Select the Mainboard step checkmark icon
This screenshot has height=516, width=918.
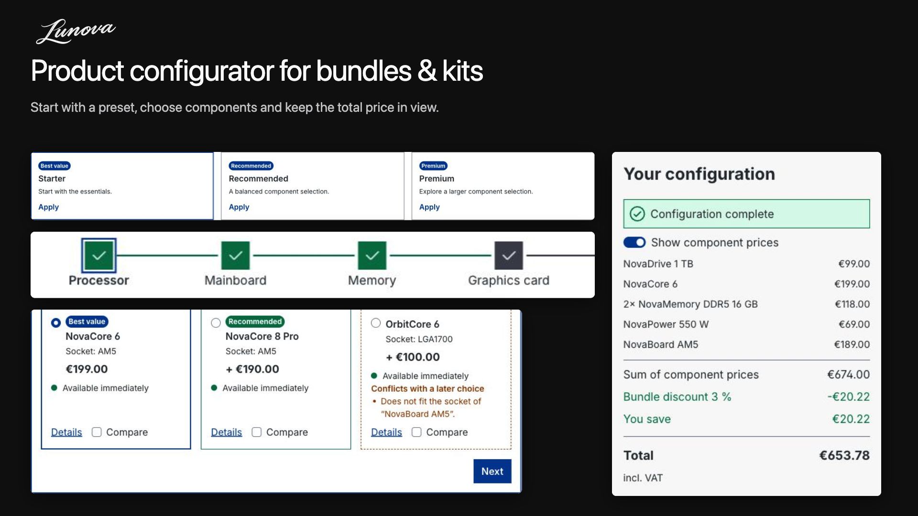tap(235, 256)
